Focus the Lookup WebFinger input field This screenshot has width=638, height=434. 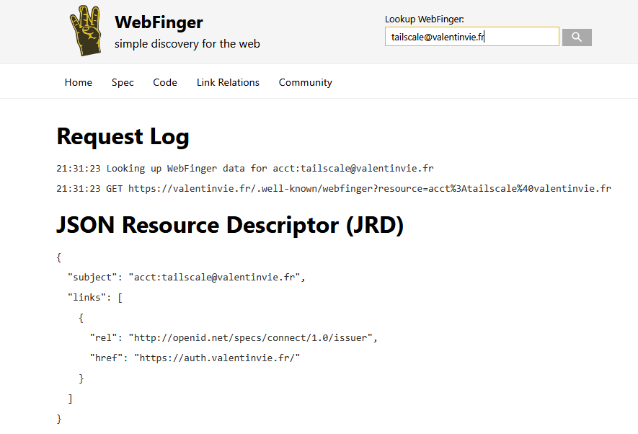(x=472, y=37)
